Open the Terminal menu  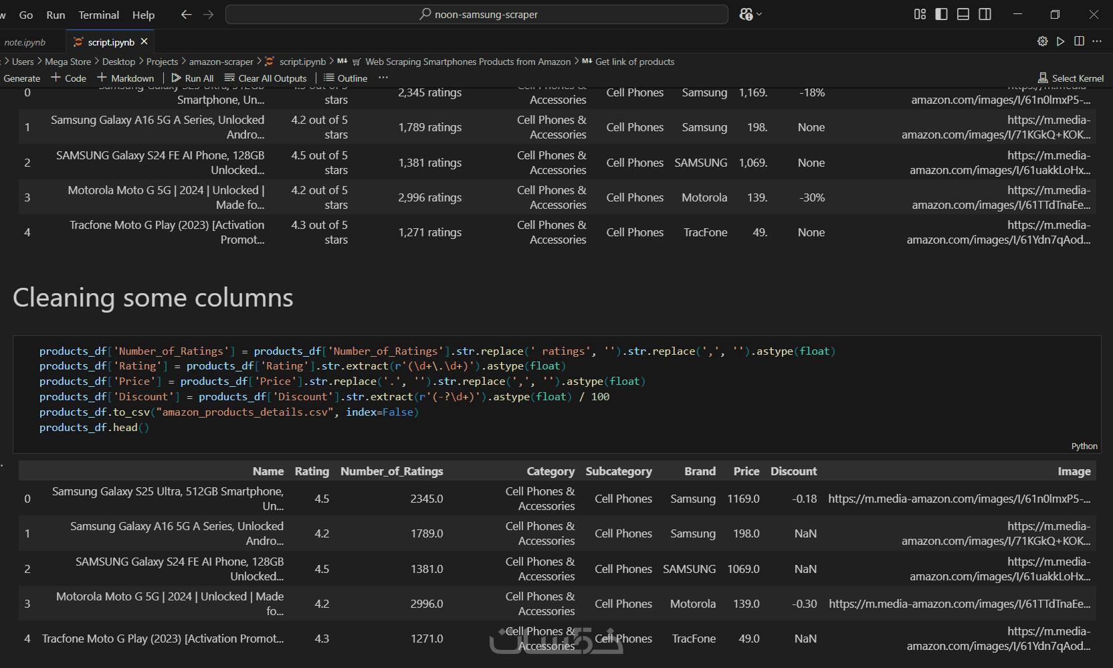pyautogui.click(x=98, y=15)
